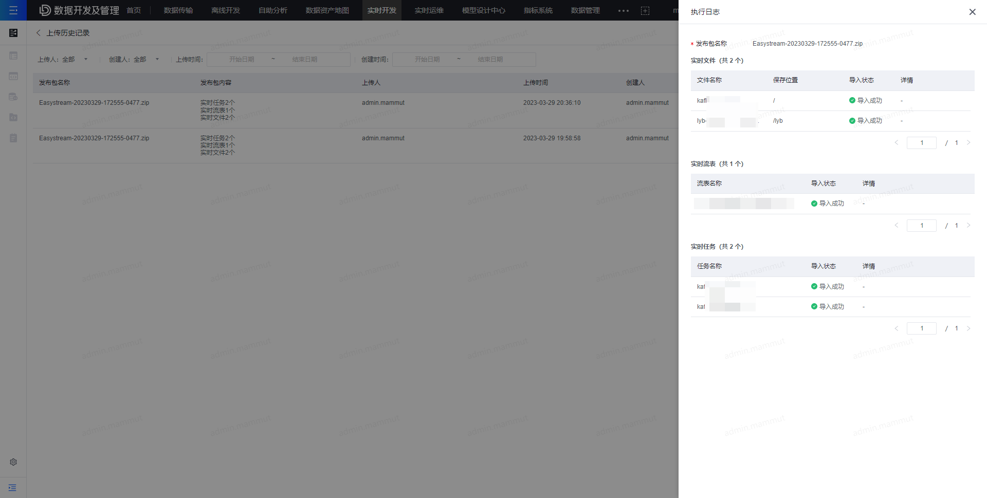Image resolution: width=987 pixels, height=498 pixels.
Task: Click the page number box under 实时文件
Action: [x=922, y=143]
